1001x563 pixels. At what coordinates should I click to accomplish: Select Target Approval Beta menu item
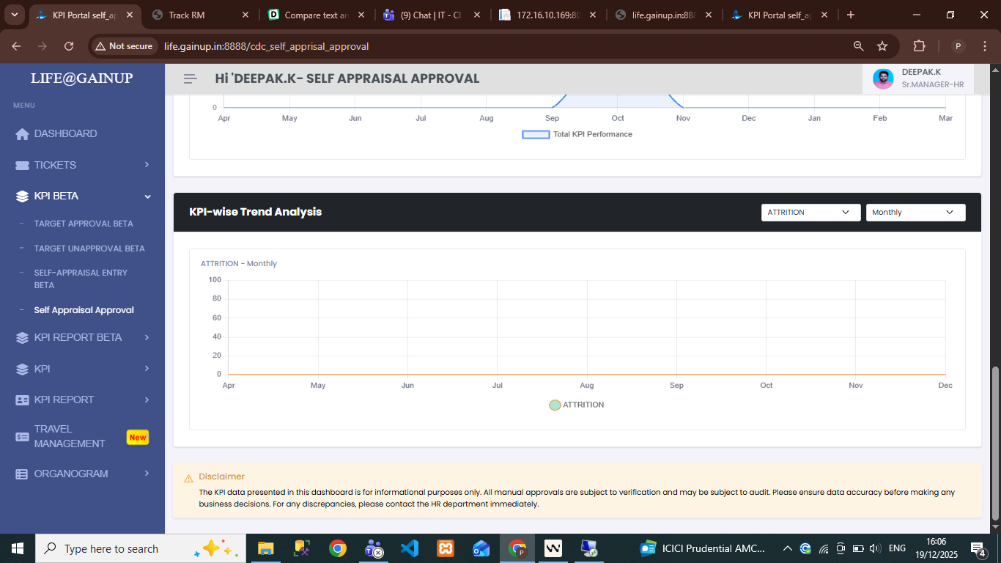84,224
